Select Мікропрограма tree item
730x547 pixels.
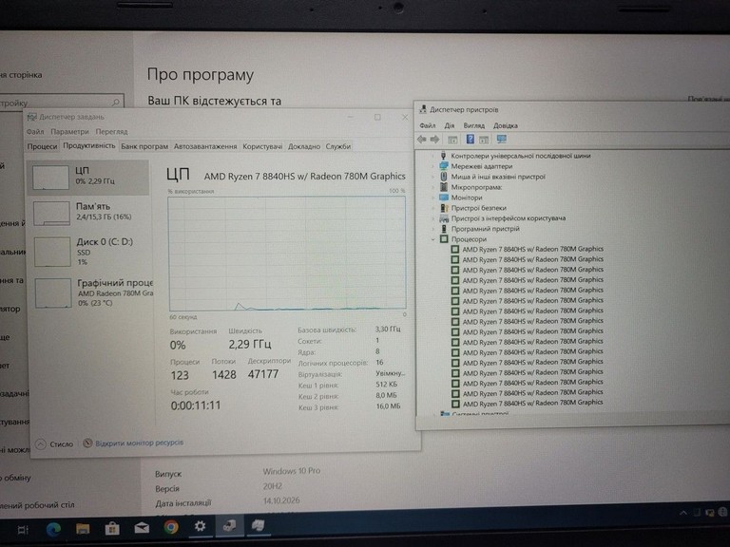click(476, 187)
